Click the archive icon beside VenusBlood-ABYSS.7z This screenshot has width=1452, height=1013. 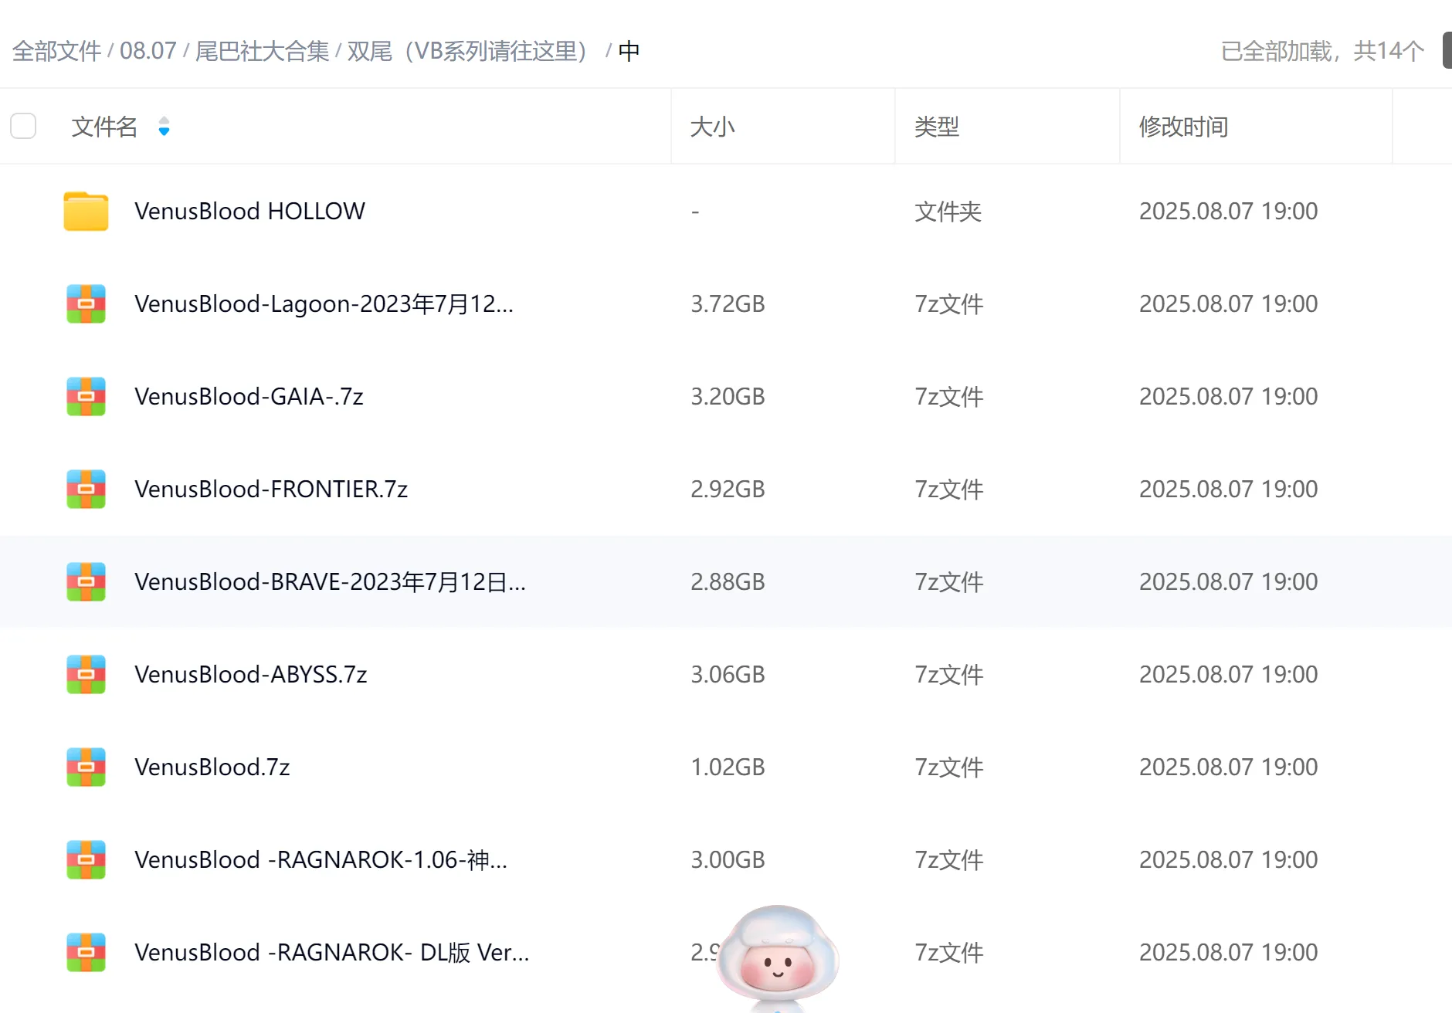point(86,674)
